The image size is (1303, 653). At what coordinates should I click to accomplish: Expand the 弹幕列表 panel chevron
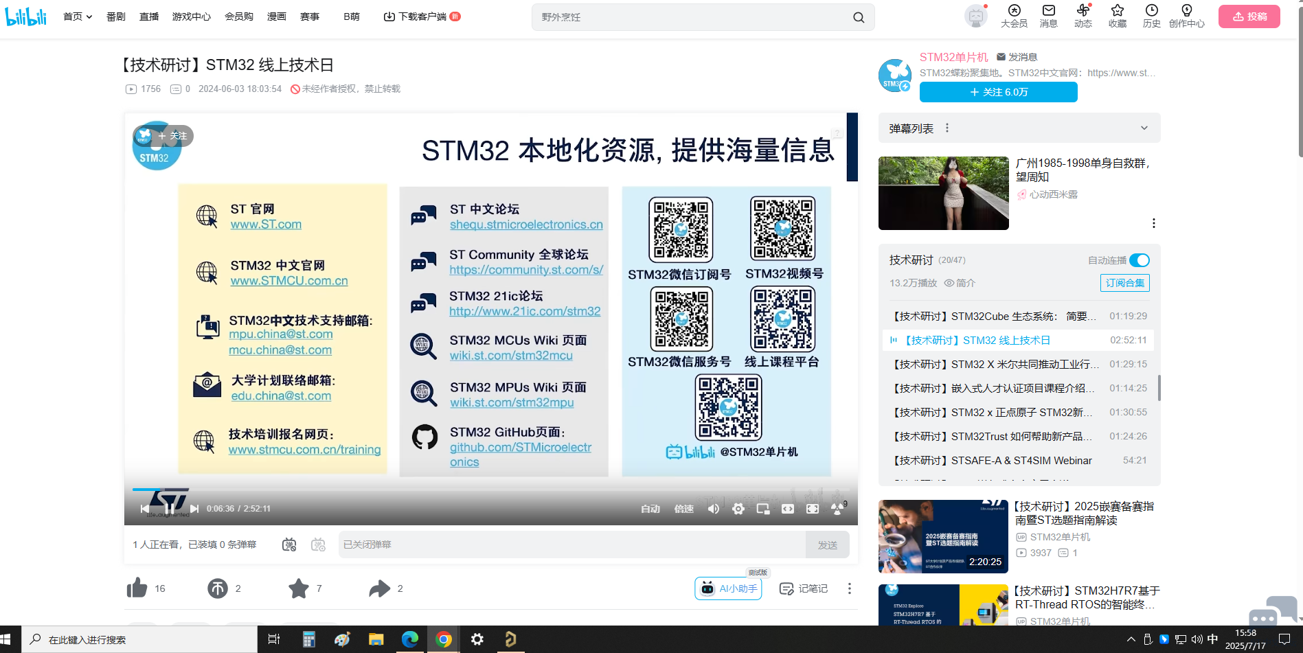tap(1144, 128)
